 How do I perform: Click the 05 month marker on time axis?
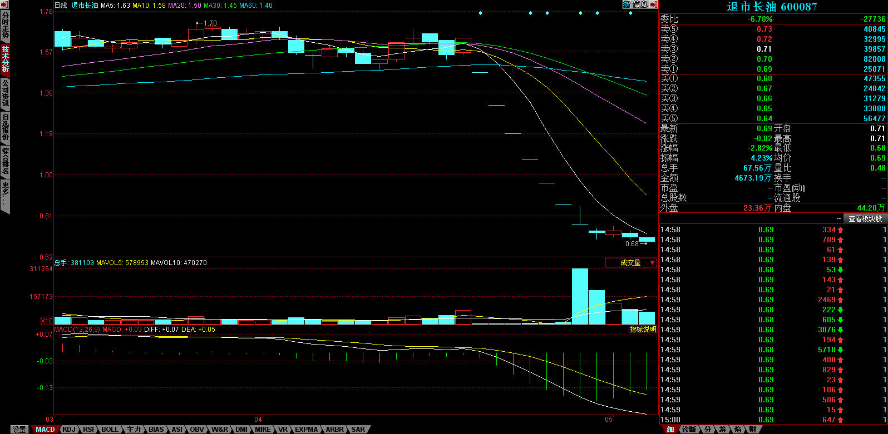609,419
